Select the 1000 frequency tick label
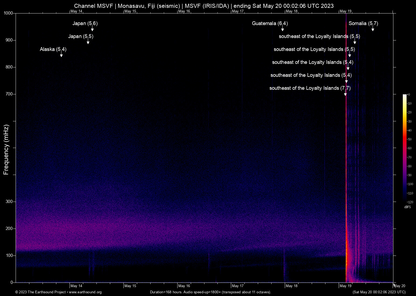The height and width of the screenshot is (296, 416). pyautogui.click(x=8, y=13)
